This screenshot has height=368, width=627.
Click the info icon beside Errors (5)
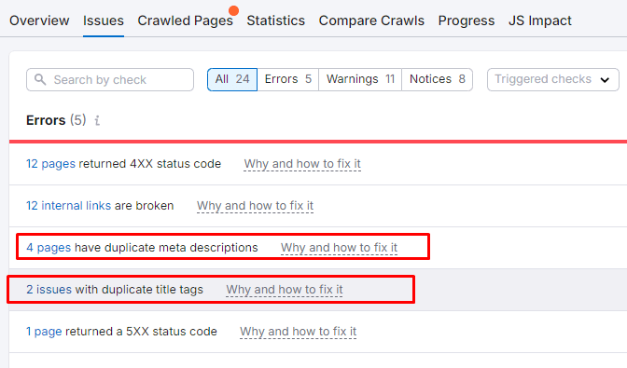pyautogui.click(x=97, y=120)
